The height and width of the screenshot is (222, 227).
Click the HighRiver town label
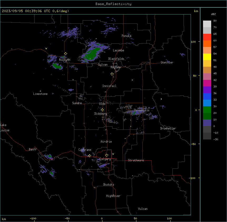click(x=113, y=196)
